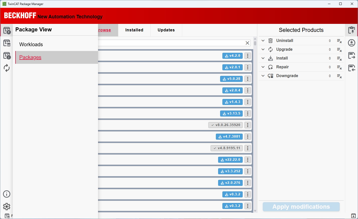Expand the Downgrade section
The image size is (358, 219).
(263, 76)
